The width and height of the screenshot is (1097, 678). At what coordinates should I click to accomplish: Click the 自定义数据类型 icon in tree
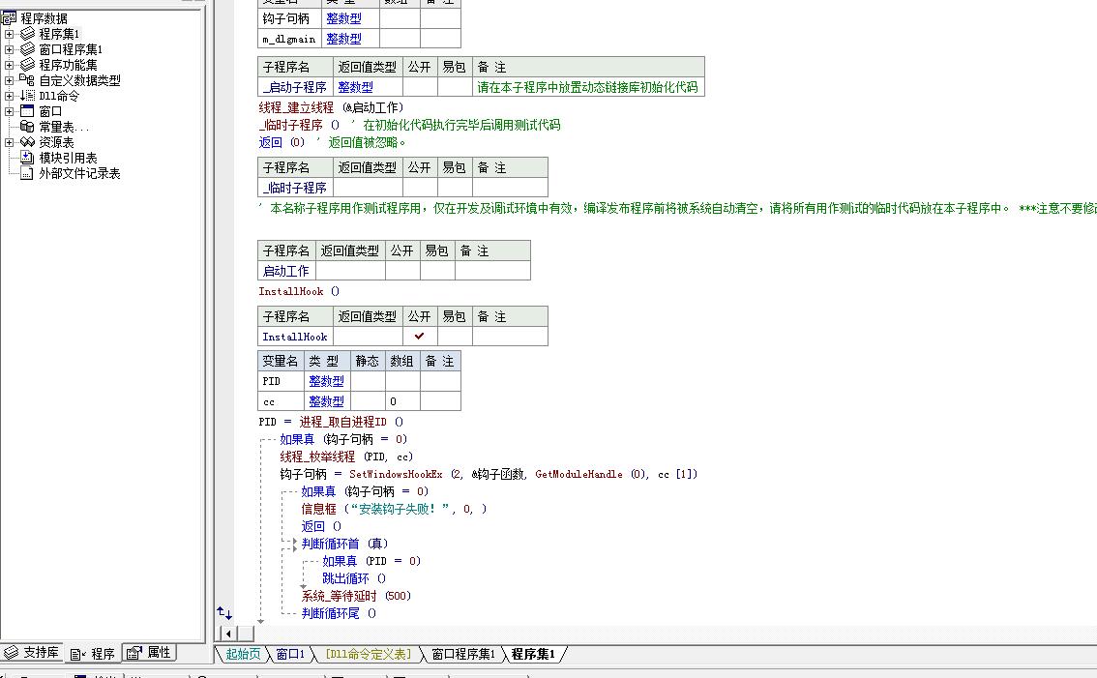(x=27, y=80)
